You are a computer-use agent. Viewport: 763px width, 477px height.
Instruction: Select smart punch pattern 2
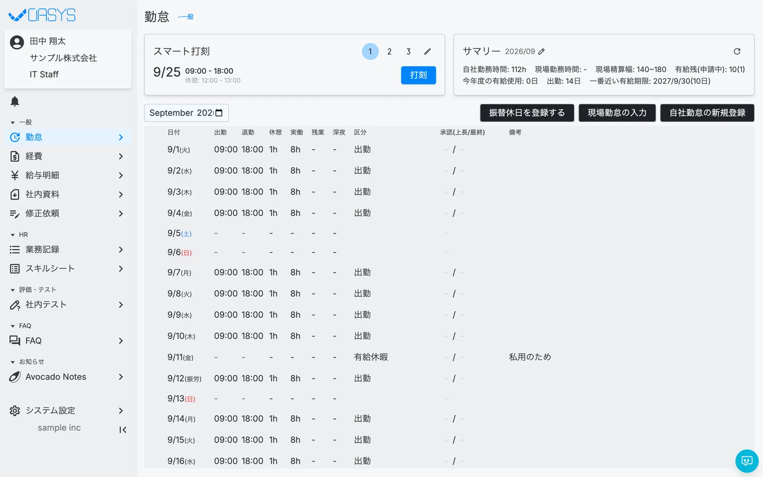coord(389,51)
